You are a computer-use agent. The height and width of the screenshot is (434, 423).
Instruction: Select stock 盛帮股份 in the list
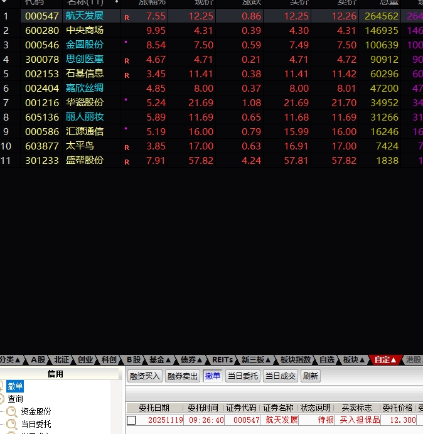[x=84, y=160]
